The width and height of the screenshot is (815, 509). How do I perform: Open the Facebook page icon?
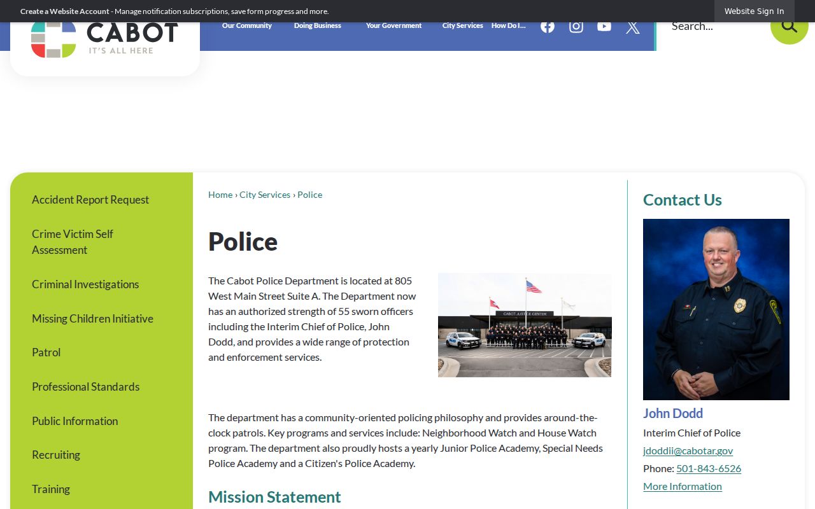click(x=548, y=26)
